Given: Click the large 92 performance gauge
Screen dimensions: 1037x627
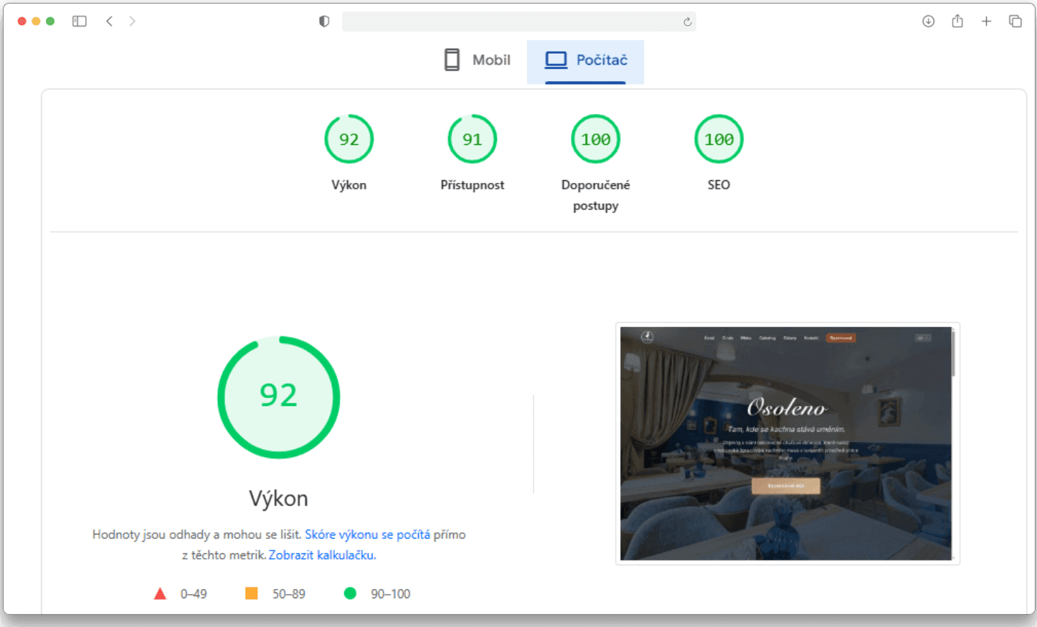Looking at the screenshot, I should 278,397.
